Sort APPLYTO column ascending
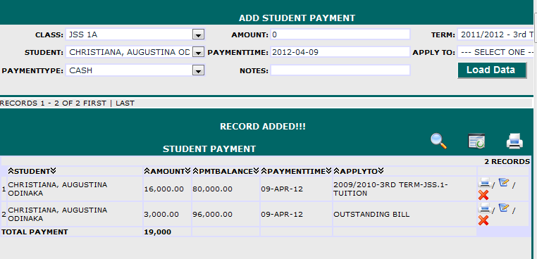537x259 pixels. 337,171
